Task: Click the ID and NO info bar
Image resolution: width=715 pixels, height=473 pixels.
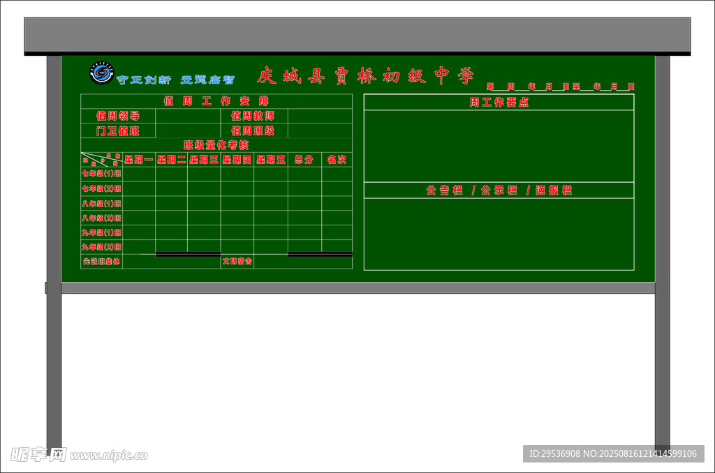Action: (x=613, y=453)
